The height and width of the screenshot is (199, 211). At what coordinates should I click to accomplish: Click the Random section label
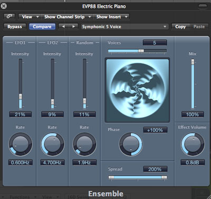[x=85, y=43]
